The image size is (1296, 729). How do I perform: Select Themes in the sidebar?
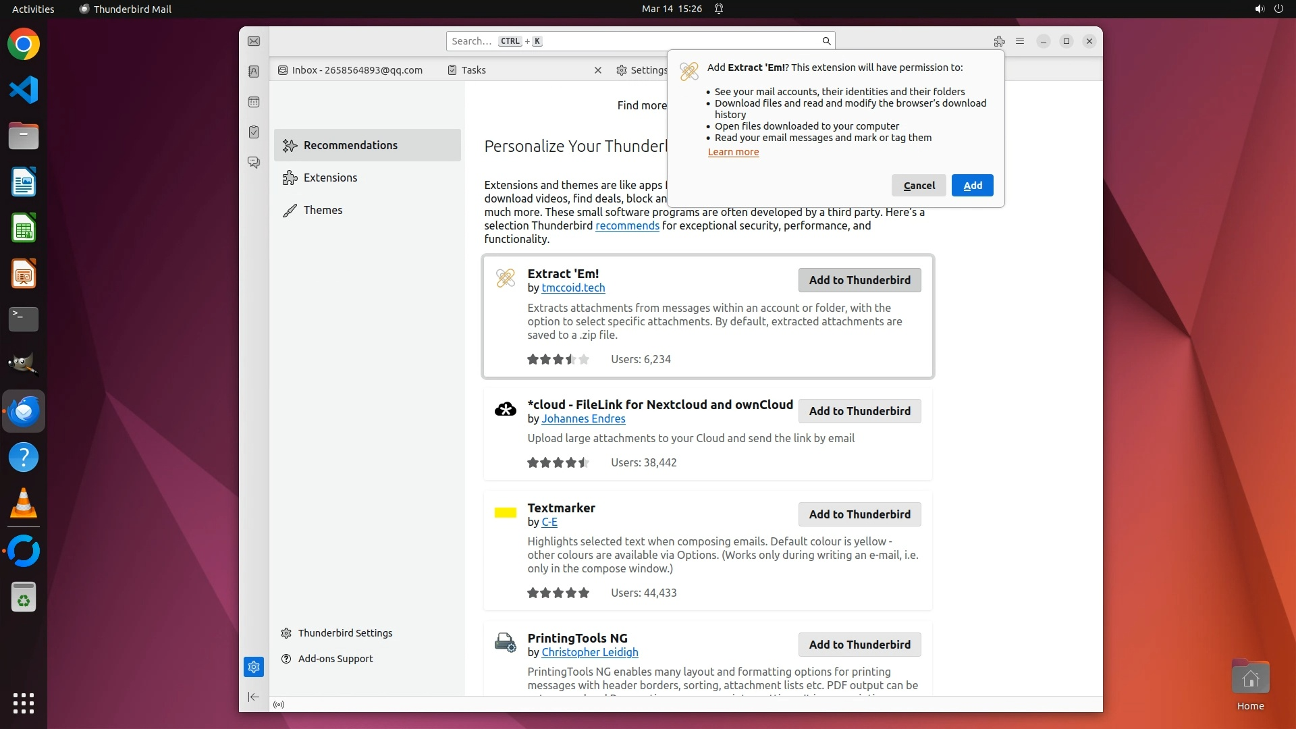tap(323, 210)
